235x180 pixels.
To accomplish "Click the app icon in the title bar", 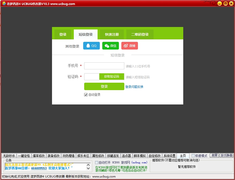I will [4, 4].
